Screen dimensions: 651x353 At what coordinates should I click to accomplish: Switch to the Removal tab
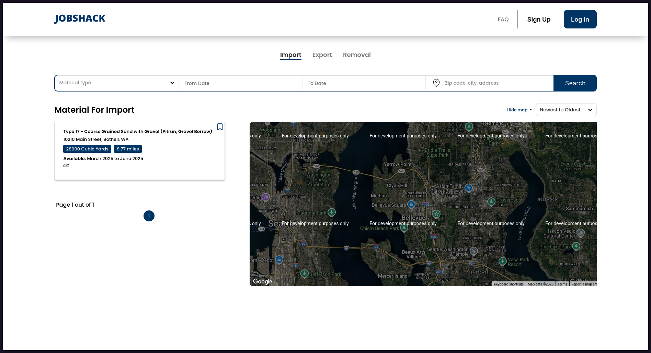tap(356, 55)
